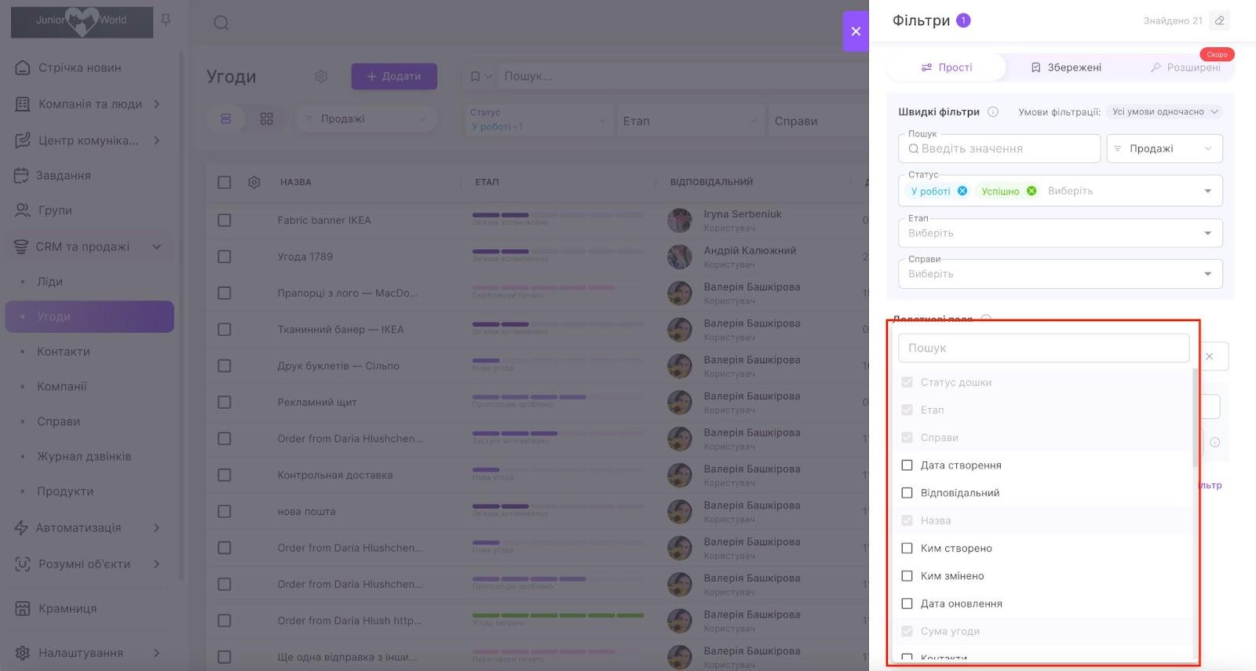Viewport: 1256px width, 671px height.
Task: Click the eraser icon to clear filters
Action: (x=1219, y=20)
